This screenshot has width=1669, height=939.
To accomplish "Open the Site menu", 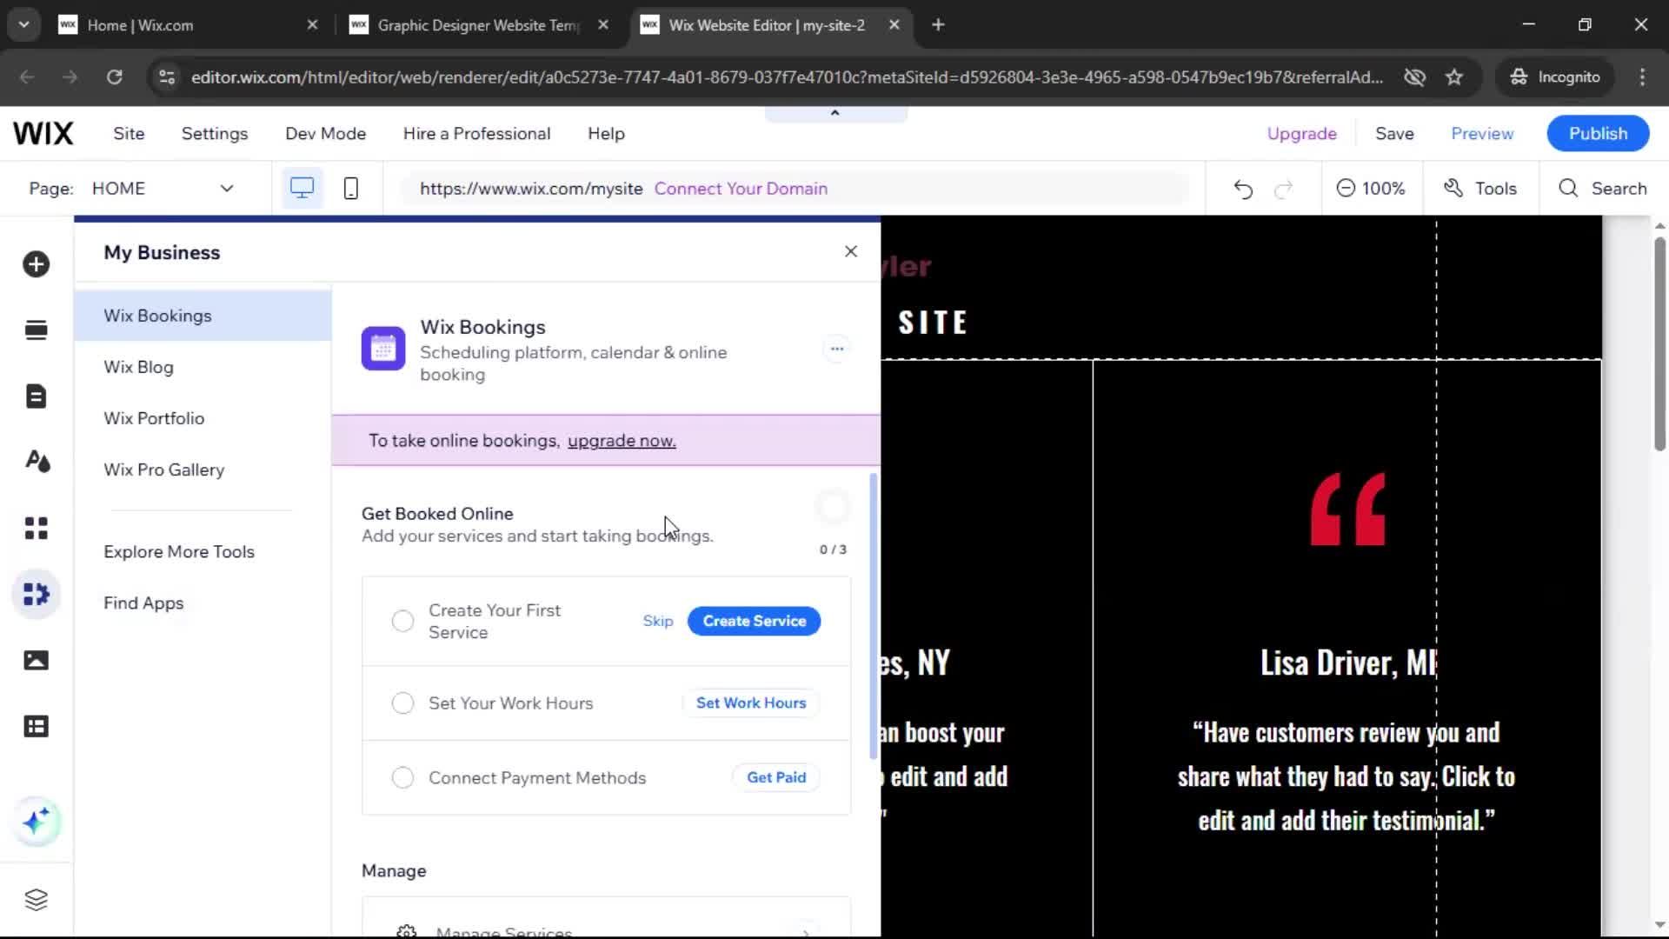I will click(x=129, y=133).
